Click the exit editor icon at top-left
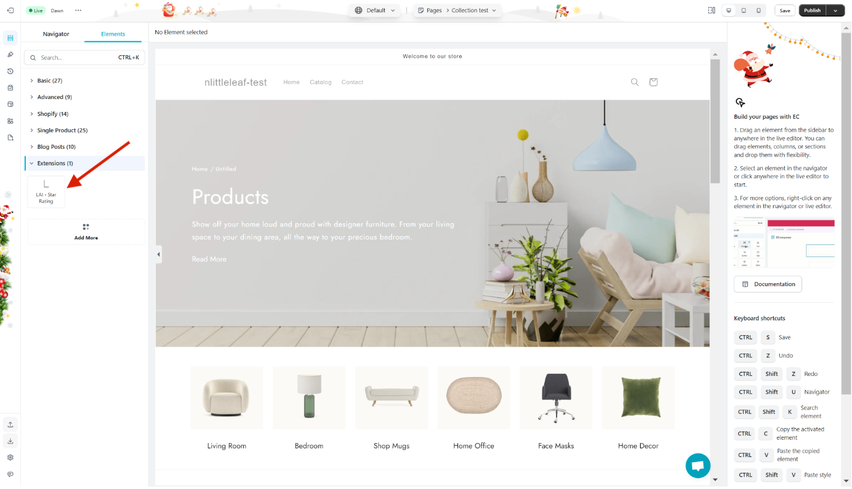 coord(10,10)
